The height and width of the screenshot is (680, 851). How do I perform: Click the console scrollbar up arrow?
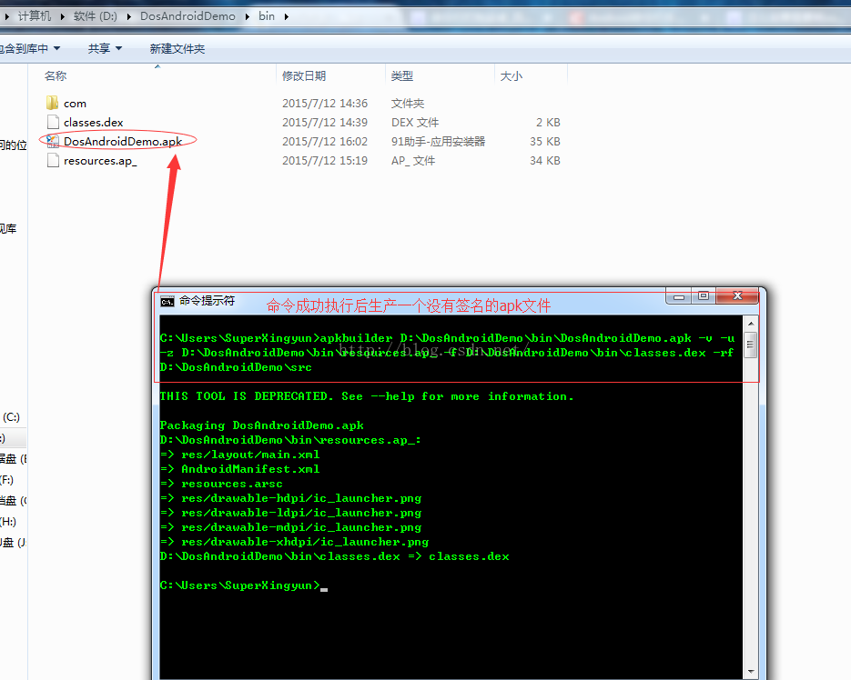(x=750, y=324)
